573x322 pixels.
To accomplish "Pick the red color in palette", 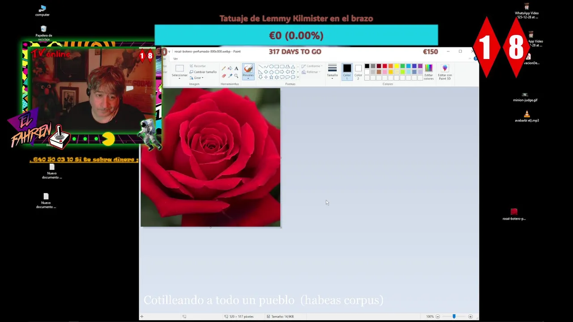I will [x=385, y=66].
